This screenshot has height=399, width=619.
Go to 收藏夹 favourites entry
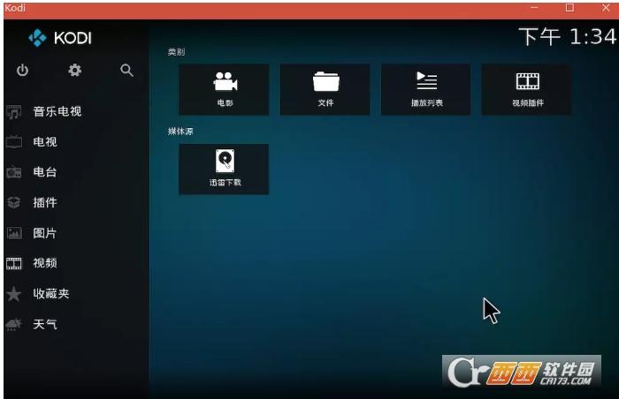51,294
